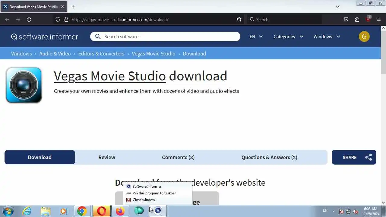This screenshot has height=217, width=386.
Task: Click the Vegas Movie Studio app icon
Action: click(x=24, y=85)
